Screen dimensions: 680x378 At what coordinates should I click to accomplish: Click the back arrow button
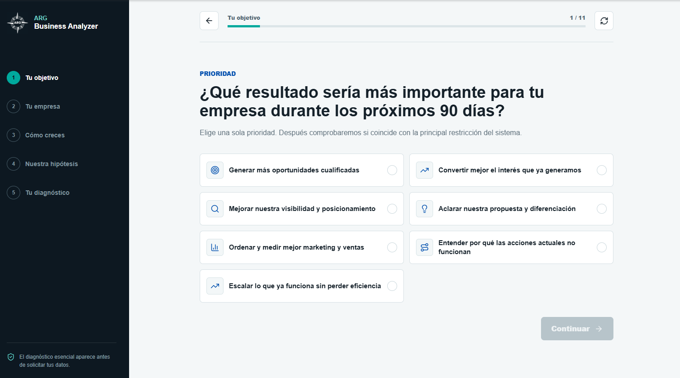click(x=209, y=21)
